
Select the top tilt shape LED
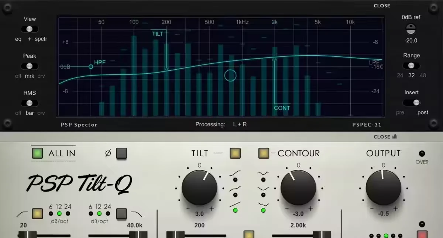point(235,180)
